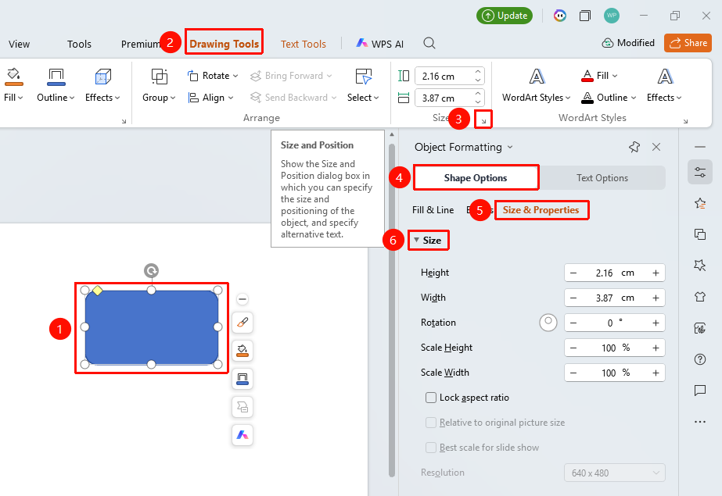
Task: Select the Text Options tab
Action: tap(602, 178)
